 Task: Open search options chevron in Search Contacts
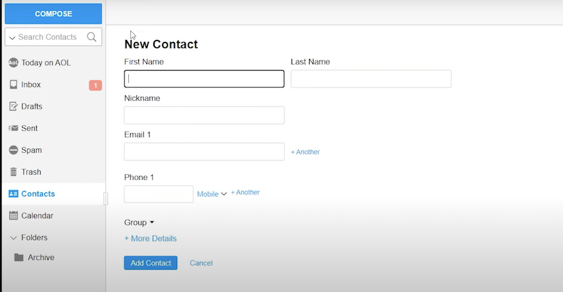pyautogui.click(x=13, y=37)
